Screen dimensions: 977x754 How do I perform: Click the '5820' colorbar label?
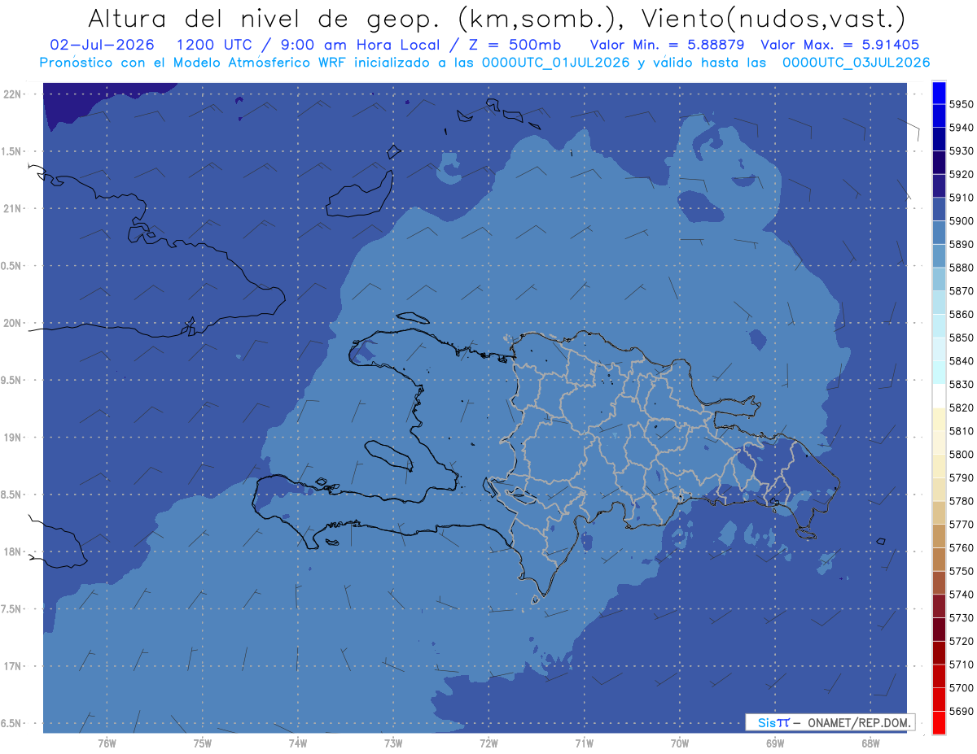(x=961, y=408)
